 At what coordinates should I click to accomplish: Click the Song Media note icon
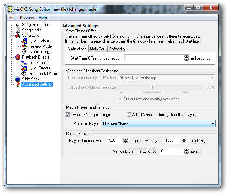pyautogui.click(x=18, y=30)
